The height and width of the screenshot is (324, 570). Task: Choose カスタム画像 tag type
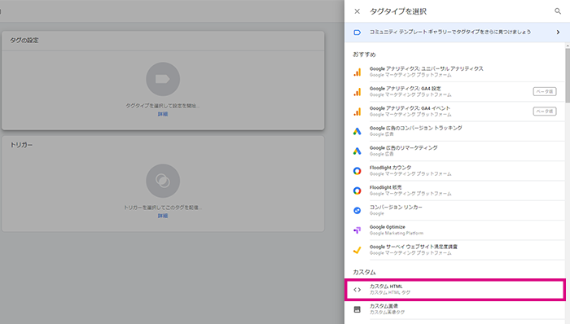point(454,309)
